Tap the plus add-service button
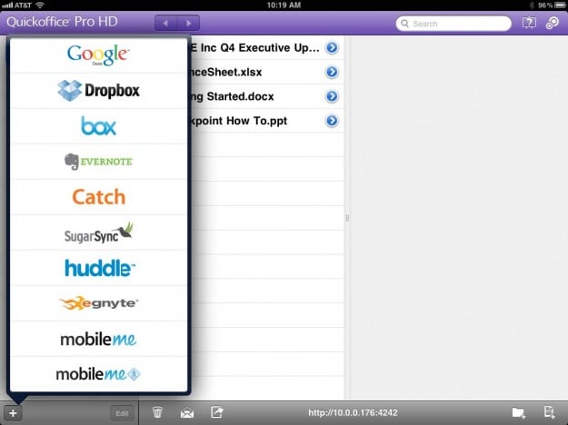 tap(13, 413)
